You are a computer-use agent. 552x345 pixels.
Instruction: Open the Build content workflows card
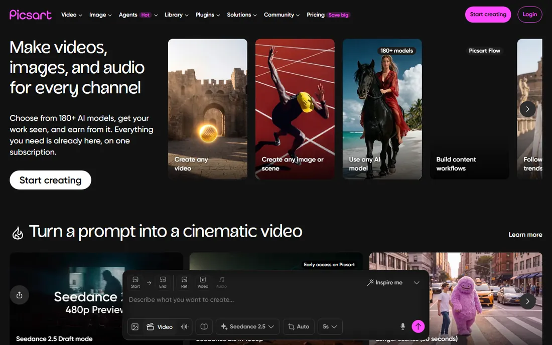point(470,109)
